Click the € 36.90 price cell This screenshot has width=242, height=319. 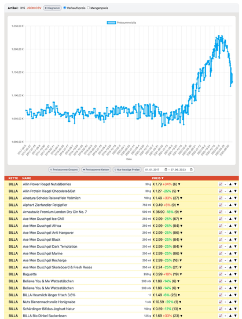click(159, 212)
